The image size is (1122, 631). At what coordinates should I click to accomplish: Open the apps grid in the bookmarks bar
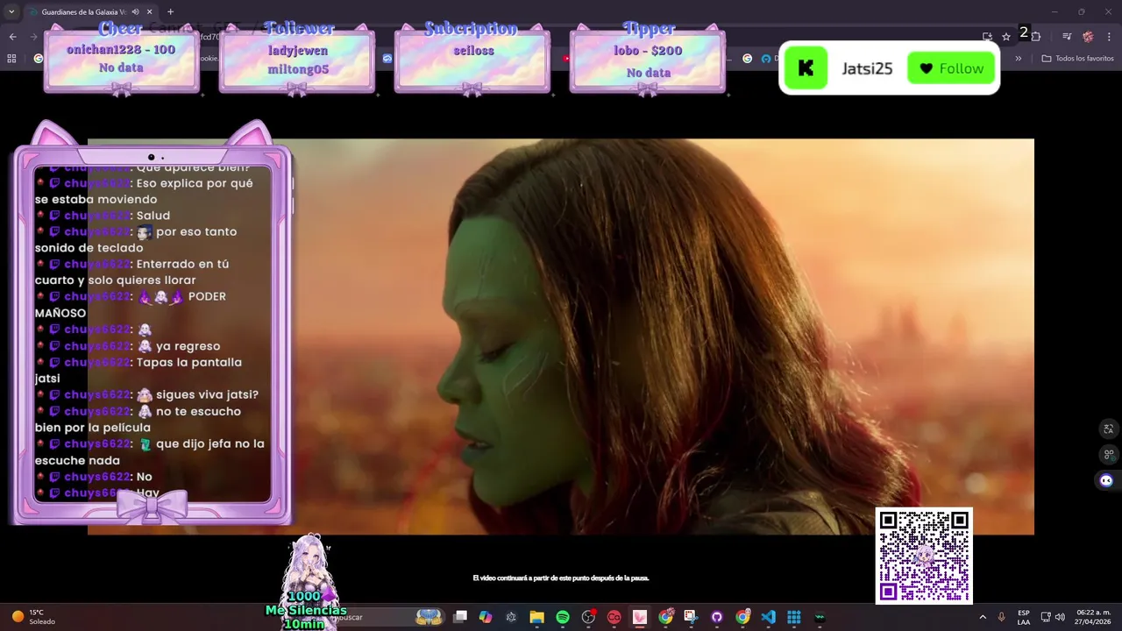pos(11,59)
